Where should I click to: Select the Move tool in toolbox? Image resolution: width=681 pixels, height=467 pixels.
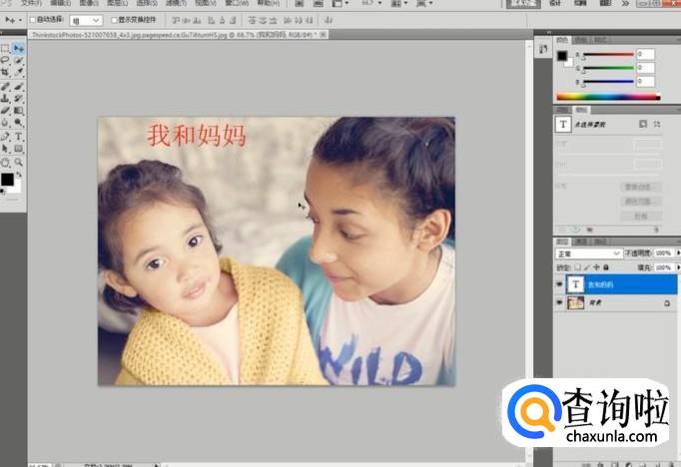pyautogui.click(x=19, y=48)
